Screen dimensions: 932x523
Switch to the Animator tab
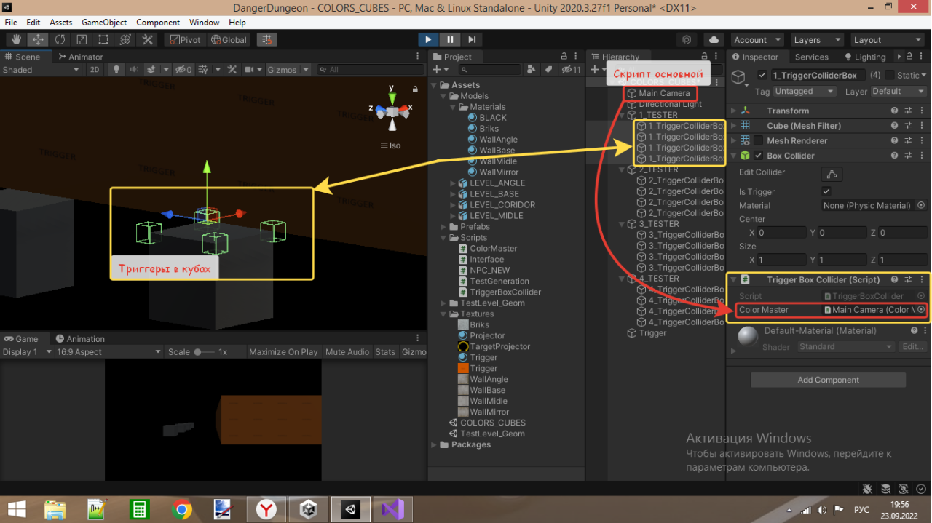click(x=81, y=57)
